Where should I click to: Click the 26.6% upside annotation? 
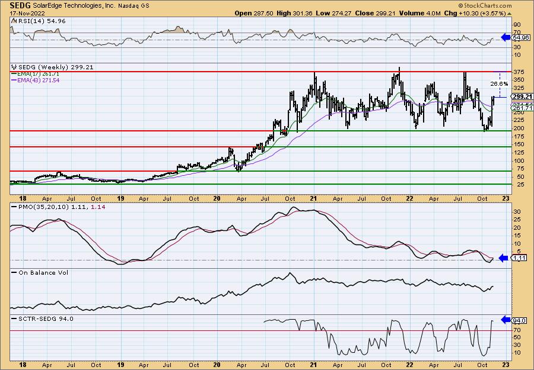[499, 83]
